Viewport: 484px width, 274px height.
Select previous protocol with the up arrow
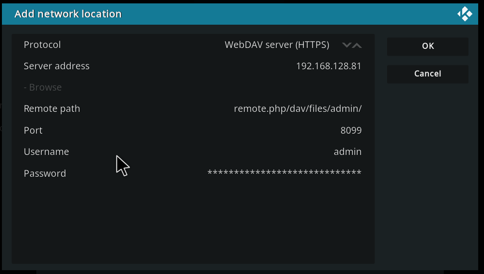tap(357, 45)
